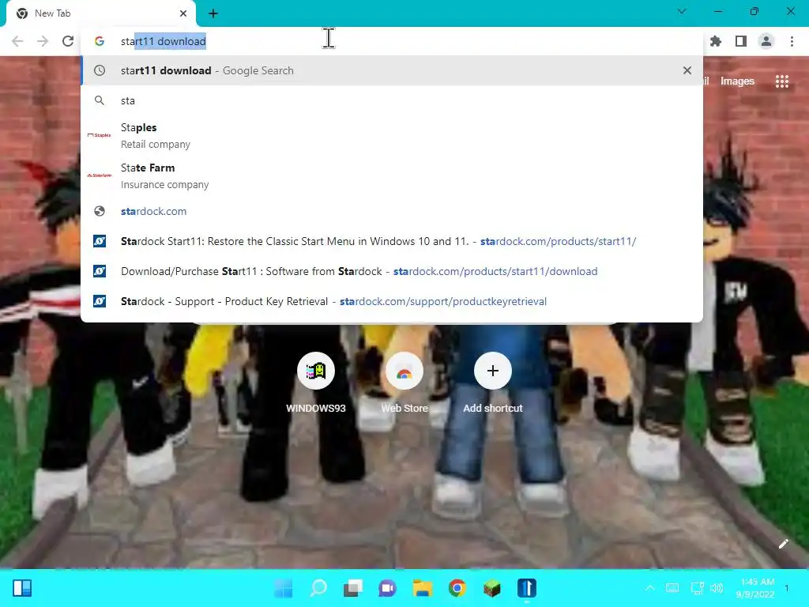Show hidden icons chevron in system tray

[x=650, y=588]
